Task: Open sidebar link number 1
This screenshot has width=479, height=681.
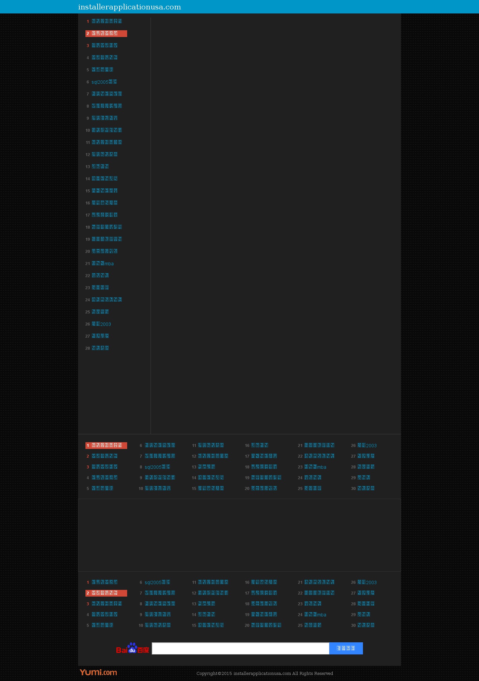Action: tap(107, 22)
